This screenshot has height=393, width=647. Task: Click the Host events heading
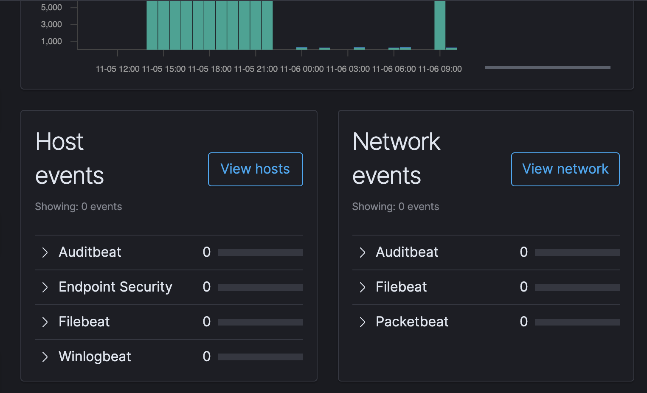[70, 158]
